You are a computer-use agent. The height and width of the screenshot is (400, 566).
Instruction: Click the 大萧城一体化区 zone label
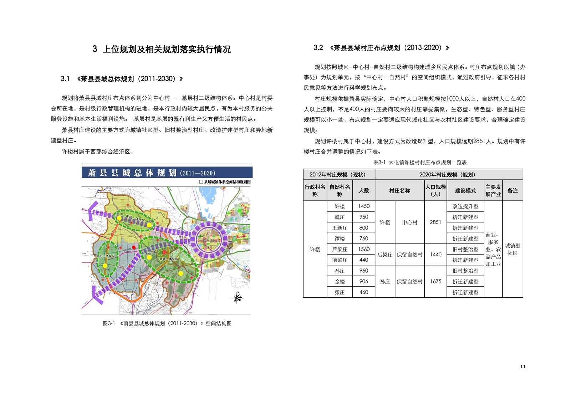(x=168, y=258)
